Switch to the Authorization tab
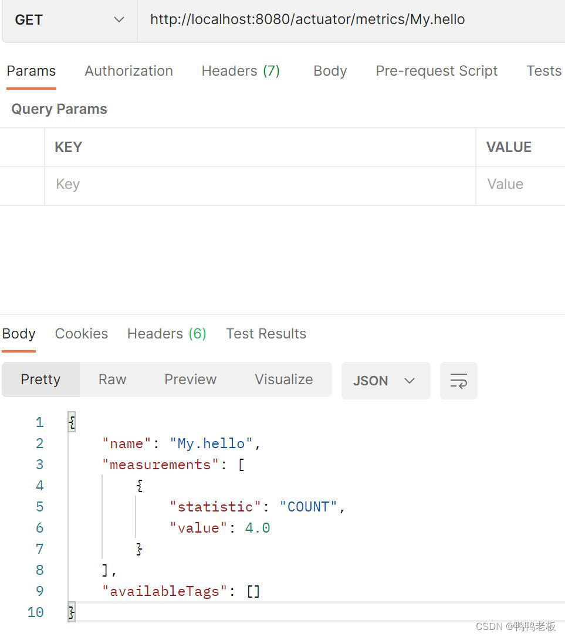565x637 pixels. pos(128,70)
